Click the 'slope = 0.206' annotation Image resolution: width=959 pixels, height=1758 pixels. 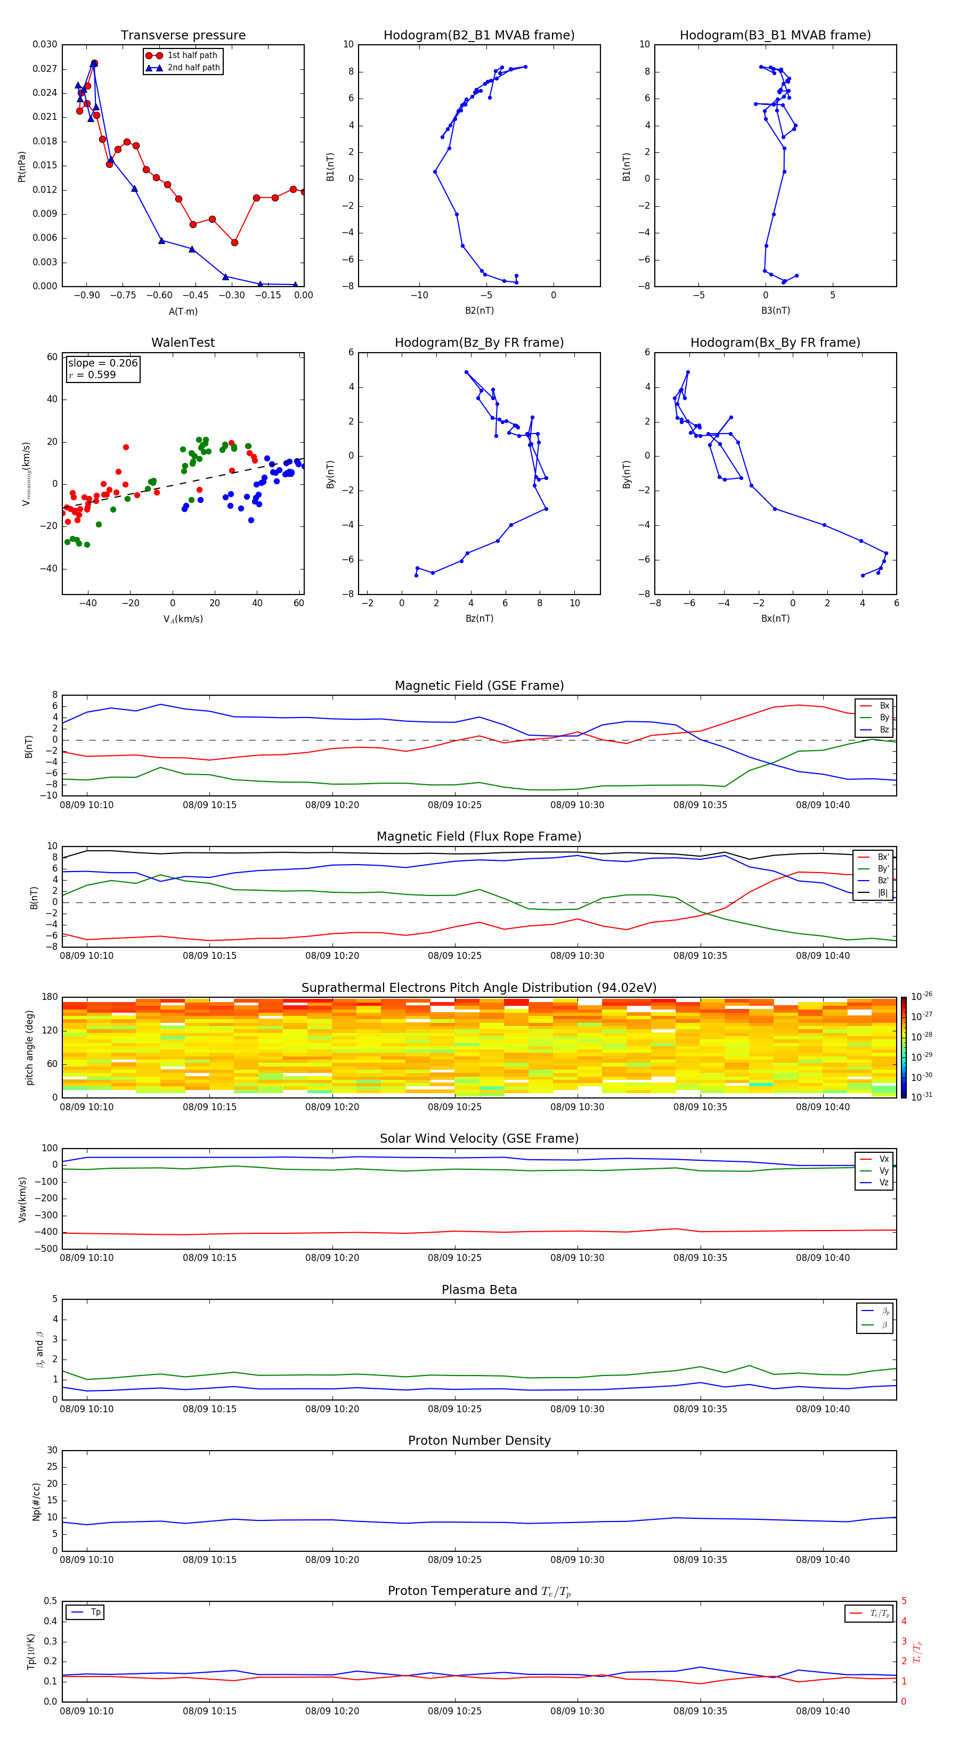click(103, 363)
